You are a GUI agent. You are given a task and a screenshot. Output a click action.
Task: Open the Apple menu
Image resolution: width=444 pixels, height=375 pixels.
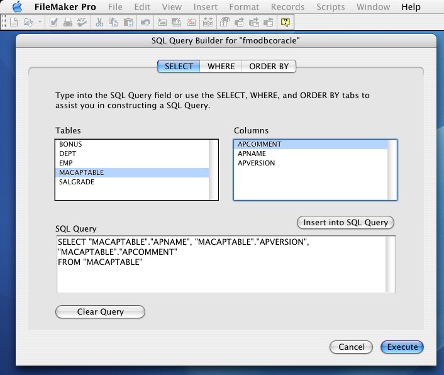pos(17,7)
